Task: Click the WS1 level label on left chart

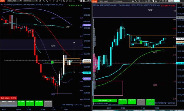Action: click(53, 94)
